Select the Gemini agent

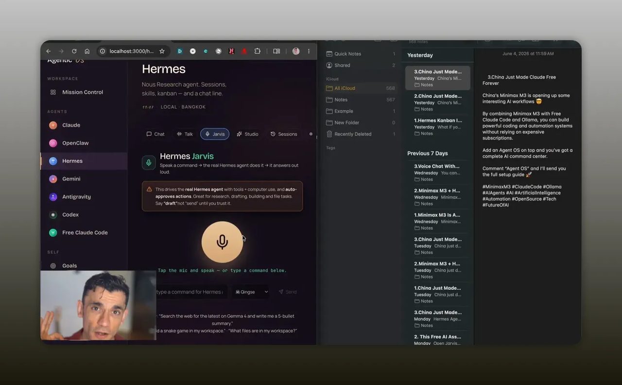(84, 179)
